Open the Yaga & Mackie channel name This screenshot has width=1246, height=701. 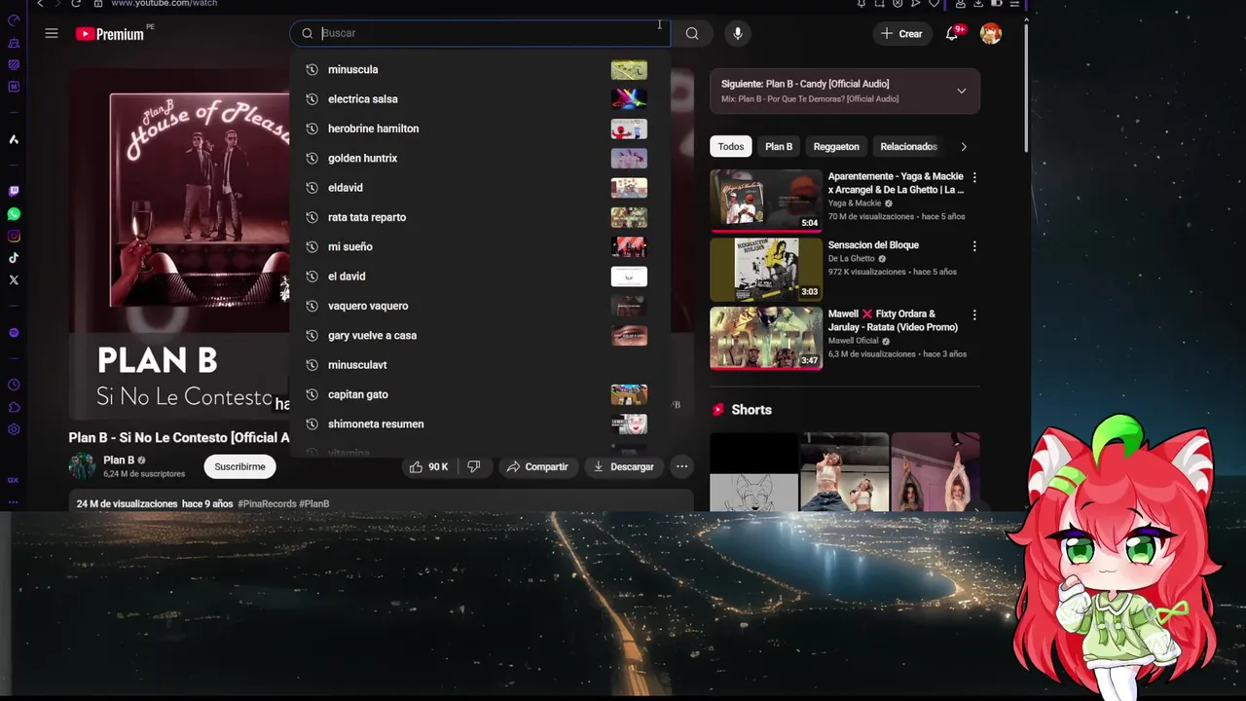pyautogui.click(x=855, y=203)
